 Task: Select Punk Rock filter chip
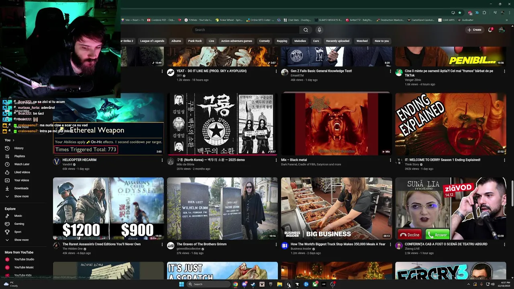tap(195, 41)
